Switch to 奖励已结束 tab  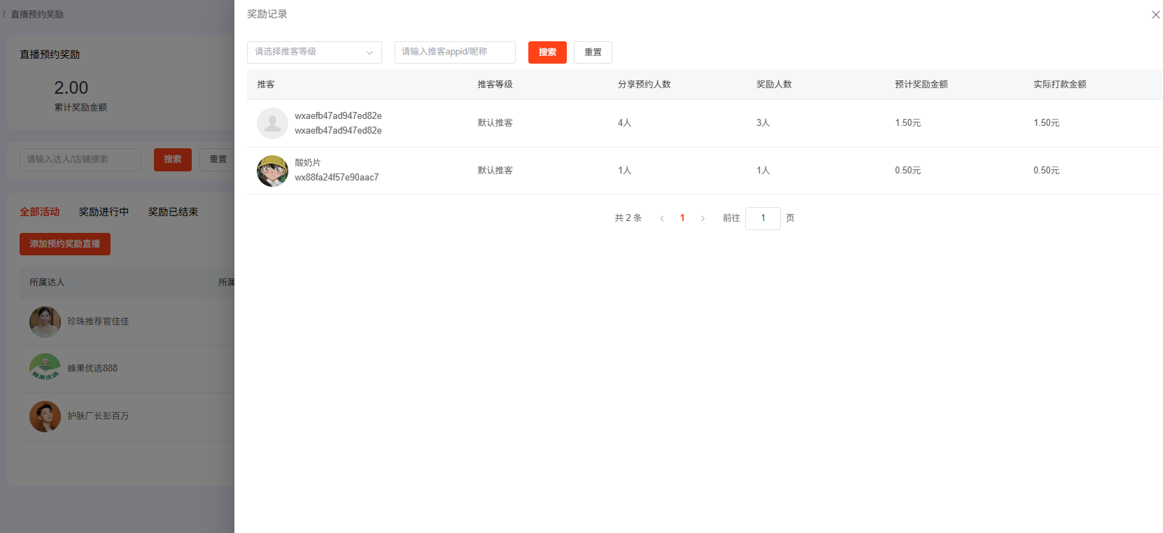point(173,212)
